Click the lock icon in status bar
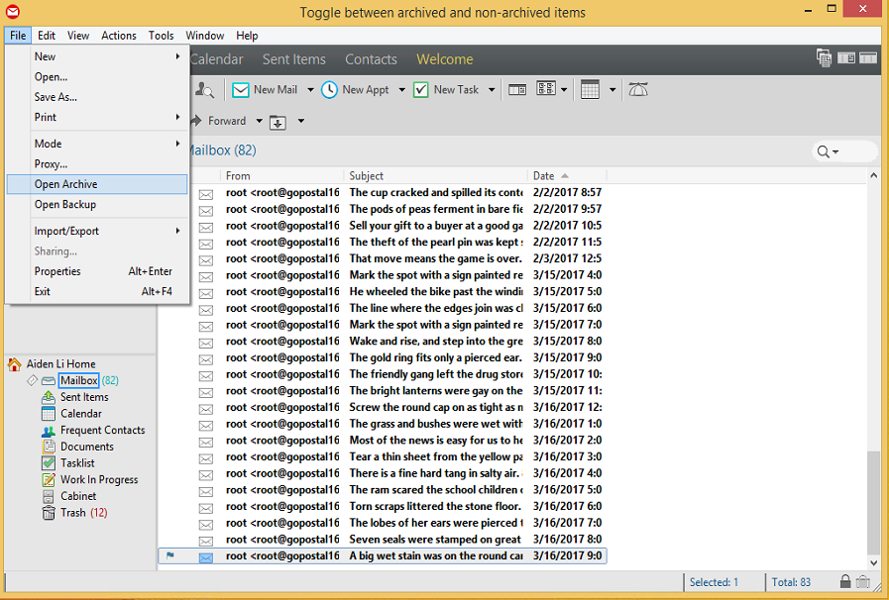This screenshot has width=889, height=600. (844, 582)
